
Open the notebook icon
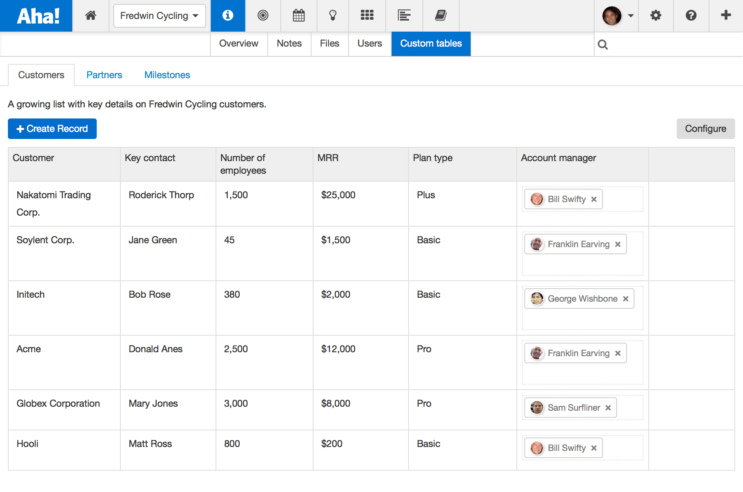point(441,16)
